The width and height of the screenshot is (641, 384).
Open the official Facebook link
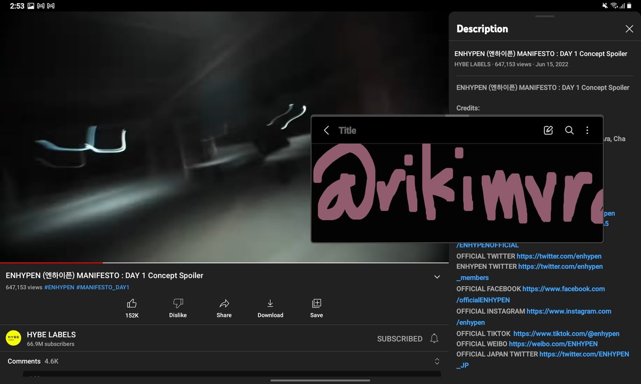click(564, 289)
